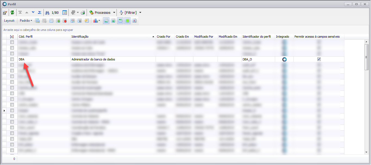Image resolution: width=371 pixels, height=165 pixels.
Task: Click the colored grid view icon
Action: coord(65,12)
